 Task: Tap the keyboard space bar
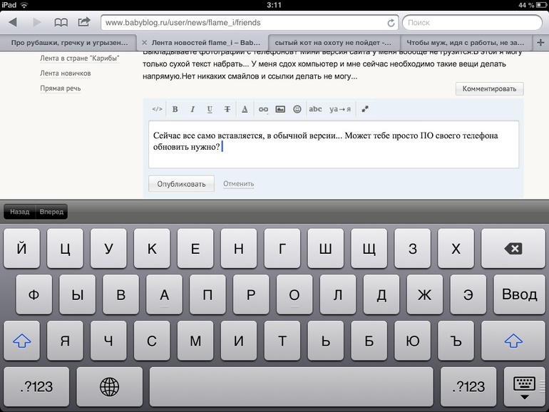click(292, 387)
